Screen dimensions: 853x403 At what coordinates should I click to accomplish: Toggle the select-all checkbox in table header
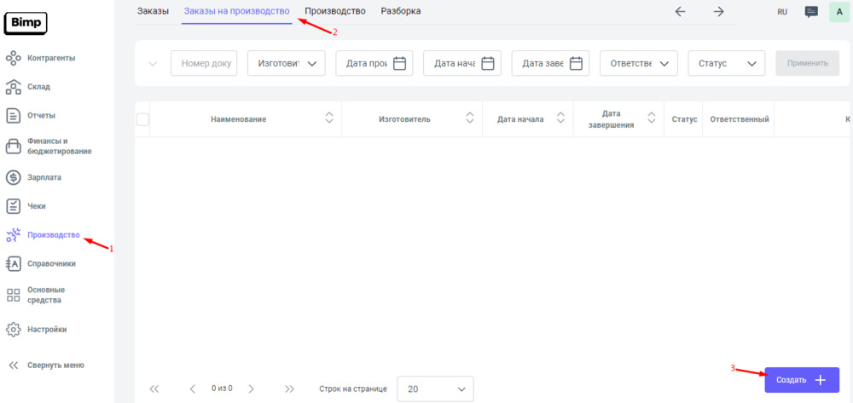tap(142, 119)
